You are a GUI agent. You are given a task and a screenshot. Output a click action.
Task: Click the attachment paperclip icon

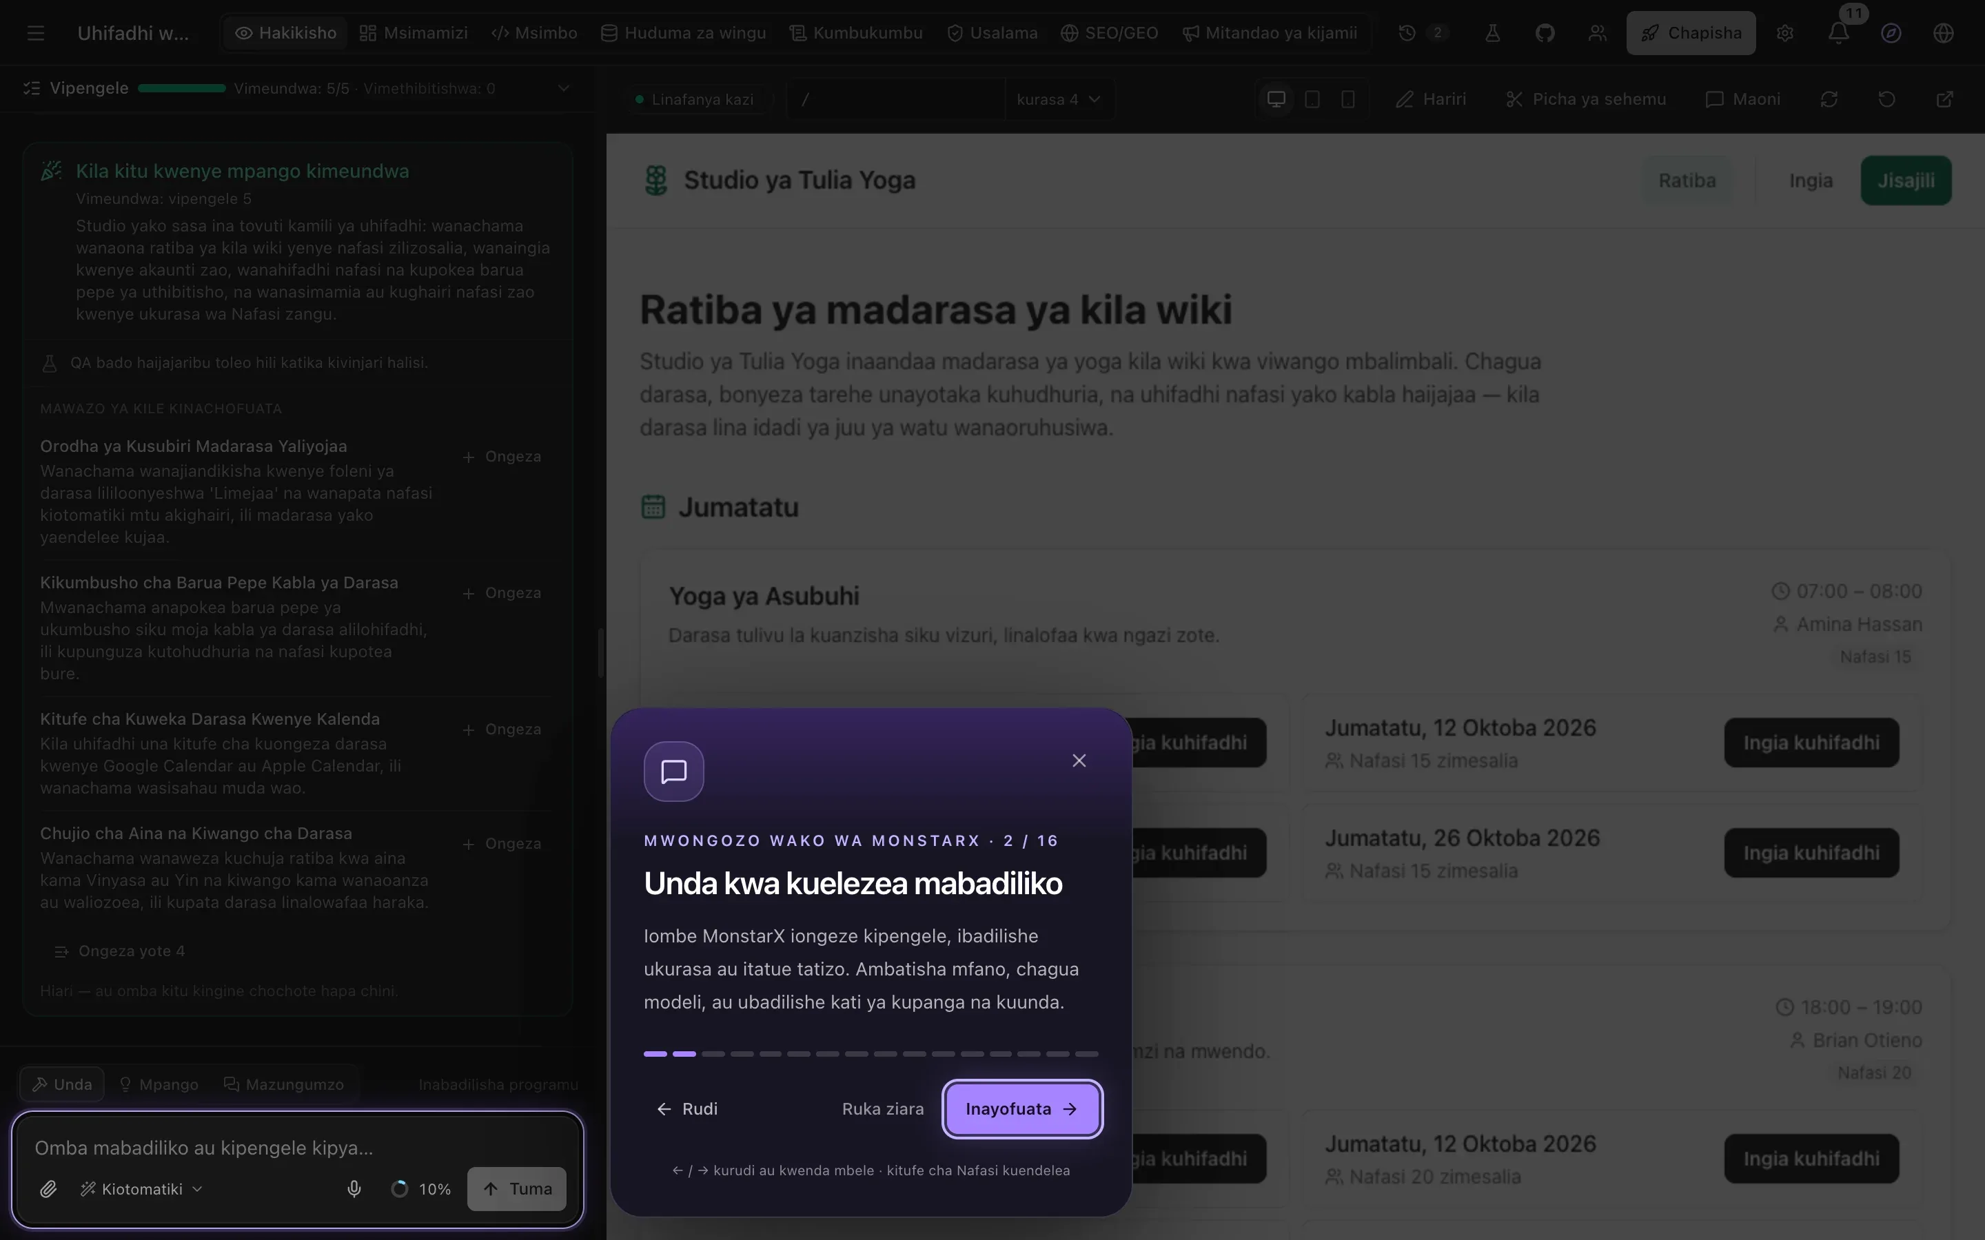(x=48, y=1188)
